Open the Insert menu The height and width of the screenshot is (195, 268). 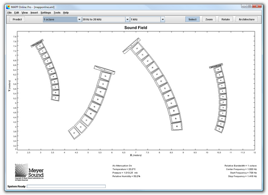[34, 13]
